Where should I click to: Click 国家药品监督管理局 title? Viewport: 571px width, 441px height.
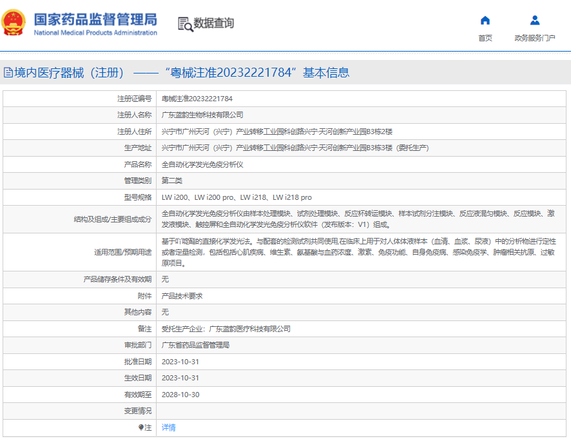pyautogui.click(x=95, y=19)
